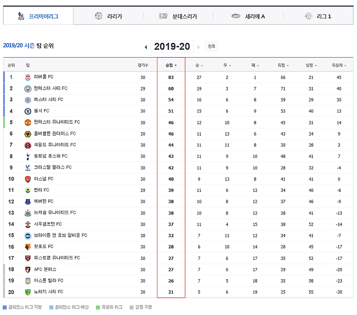Click the Everton crest icon

(x=28, y=202)
